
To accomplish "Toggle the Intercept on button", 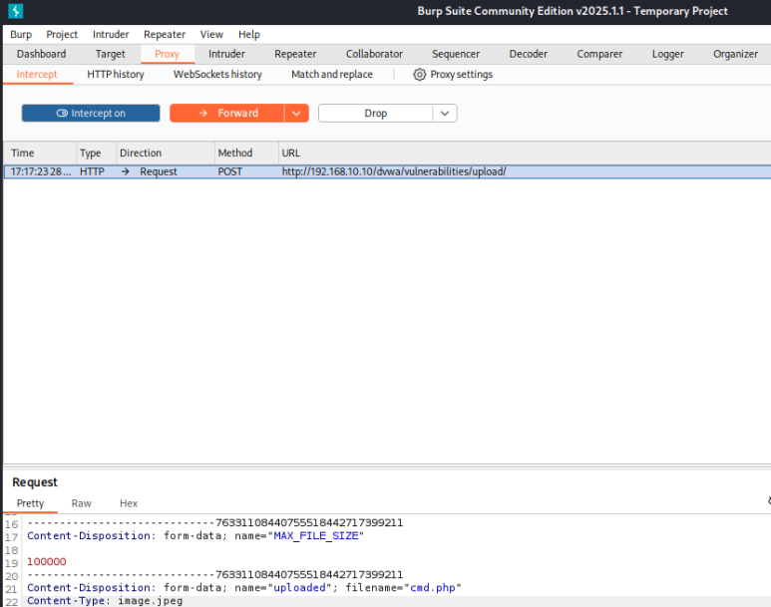I will pyautogui.click(x=91, y=113).
